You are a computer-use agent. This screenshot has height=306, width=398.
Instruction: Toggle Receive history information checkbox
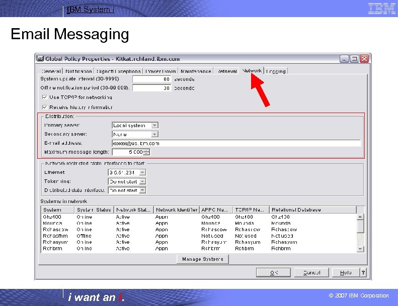(x=45, y=107)
